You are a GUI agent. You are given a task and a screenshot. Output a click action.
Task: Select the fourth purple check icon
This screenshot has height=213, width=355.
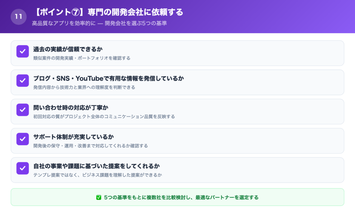coord(23,139)
